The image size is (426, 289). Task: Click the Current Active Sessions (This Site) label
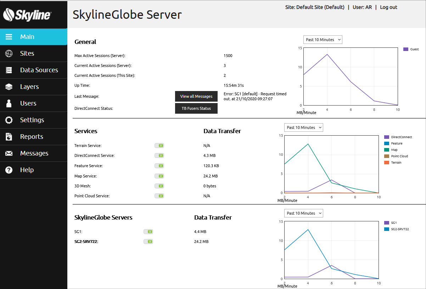[x=105, y=75]
